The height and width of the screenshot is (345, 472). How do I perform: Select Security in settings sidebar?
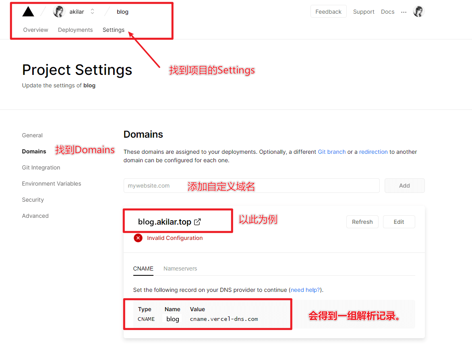click(33, 200)
